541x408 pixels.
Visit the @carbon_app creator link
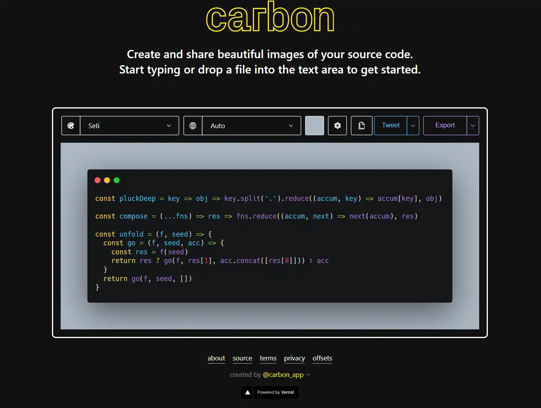283,375
